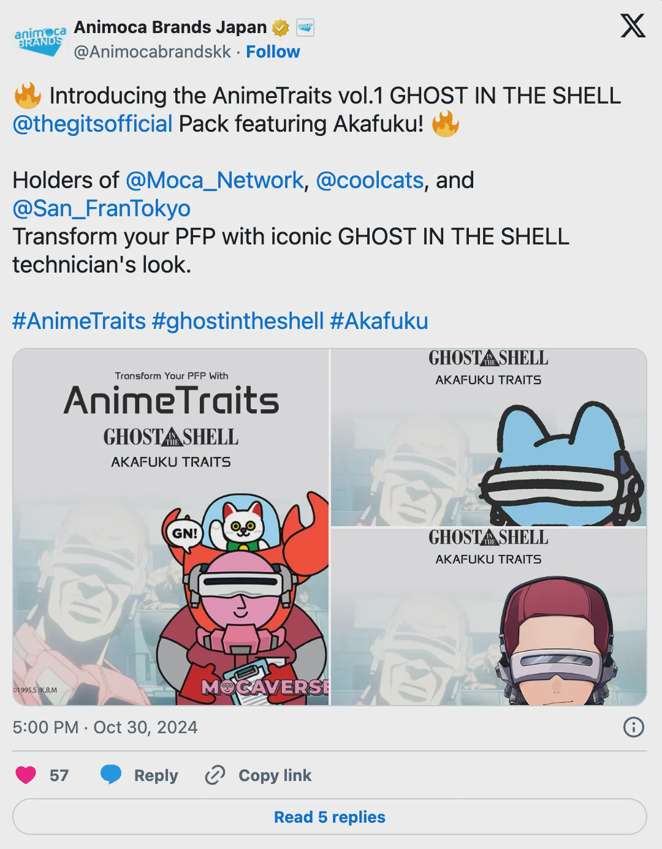The width and height of the screenshot is (662, 849).
Task: Select the #ghostintheshell hashtag
Action: click(x=238, y=321)
